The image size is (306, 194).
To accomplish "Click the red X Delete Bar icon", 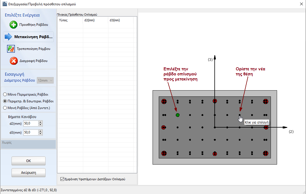I will (x=14, y=61).
